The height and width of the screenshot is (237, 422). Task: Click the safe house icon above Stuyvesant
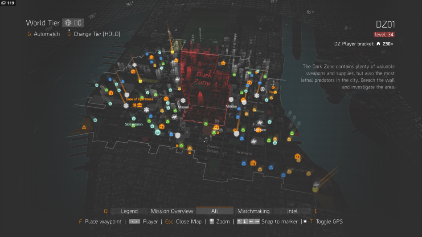pos(297,156)
